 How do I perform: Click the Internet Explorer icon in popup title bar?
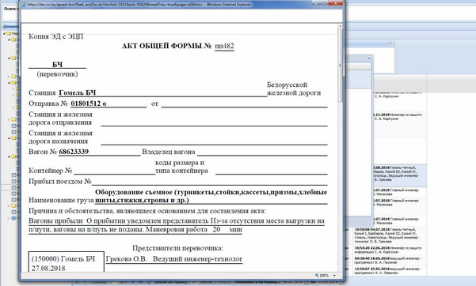click(x=24, y=5)
